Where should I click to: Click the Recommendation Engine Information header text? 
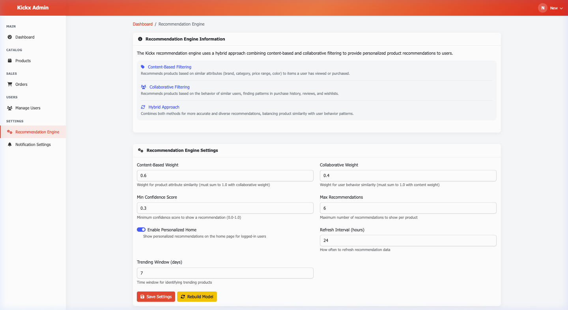click(x=185, y=39)
